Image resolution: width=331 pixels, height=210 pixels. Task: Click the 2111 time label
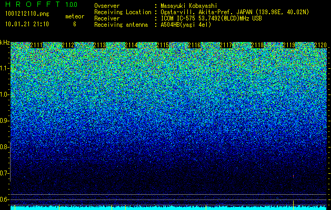[x=36, y=45]
